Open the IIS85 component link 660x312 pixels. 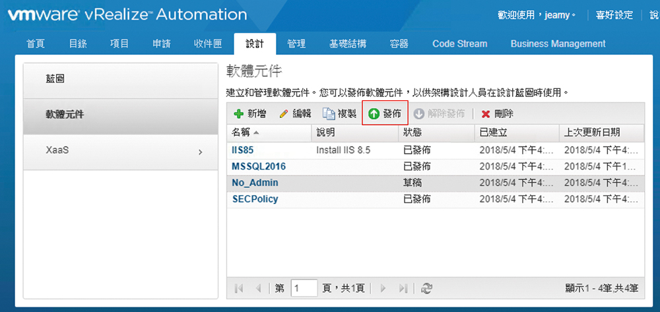pos(242,150)
